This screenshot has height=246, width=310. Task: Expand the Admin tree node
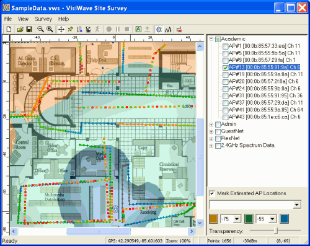pos(211,125)
